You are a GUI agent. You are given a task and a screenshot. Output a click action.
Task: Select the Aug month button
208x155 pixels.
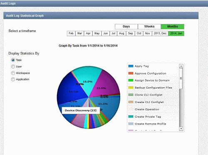point(121,34)
